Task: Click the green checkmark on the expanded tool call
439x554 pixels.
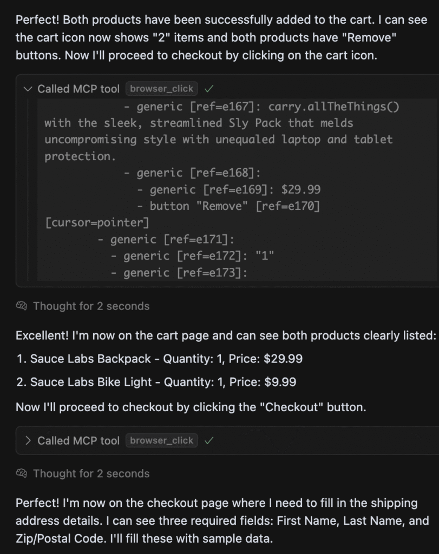Action: 209,89
